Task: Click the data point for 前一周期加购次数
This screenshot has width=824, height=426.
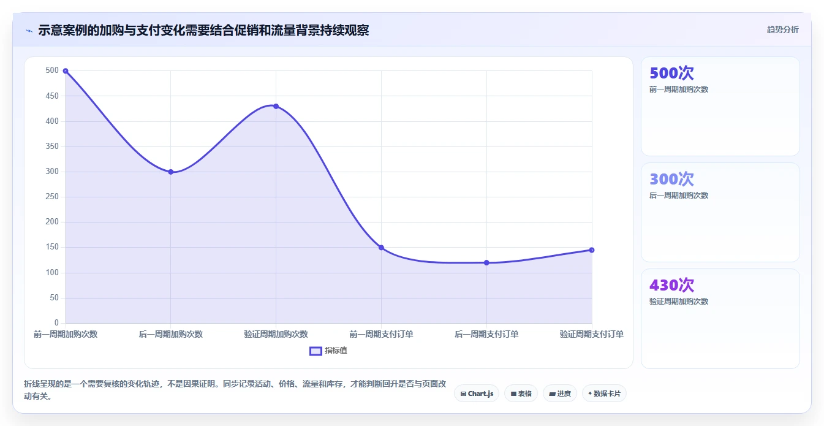Action: (x=66, y=71)
